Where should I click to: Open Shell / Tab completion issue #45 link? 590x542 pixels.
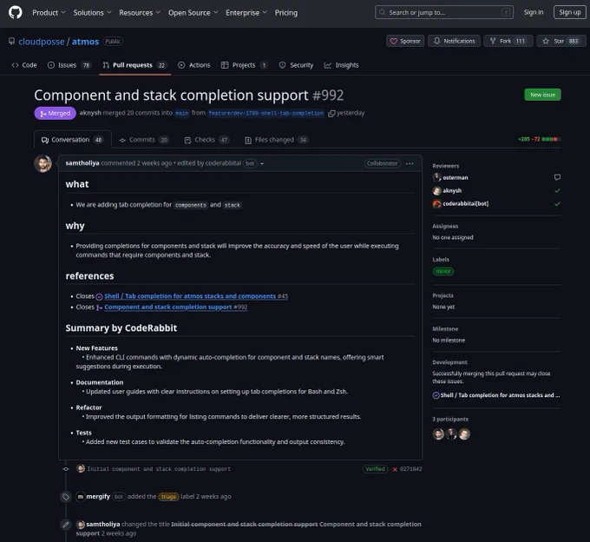pos(196,296)
